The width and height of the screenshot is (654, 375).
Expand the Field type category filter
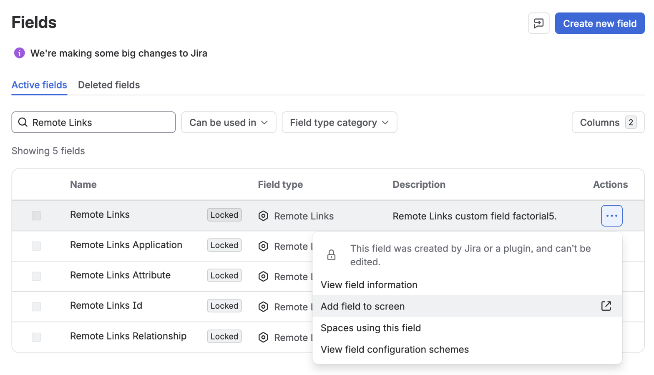tap(340, 122)
